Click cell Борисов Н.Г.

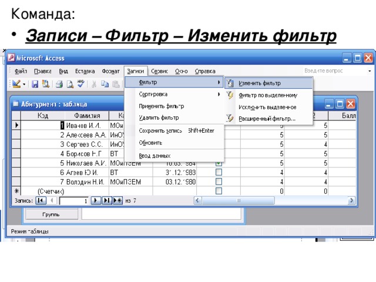86,154
